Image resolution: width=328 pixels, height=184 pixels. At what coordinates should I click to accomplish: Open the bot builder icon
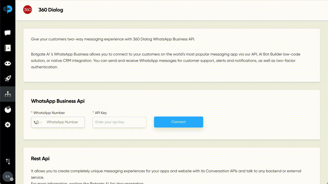click(x=8, y=63)
